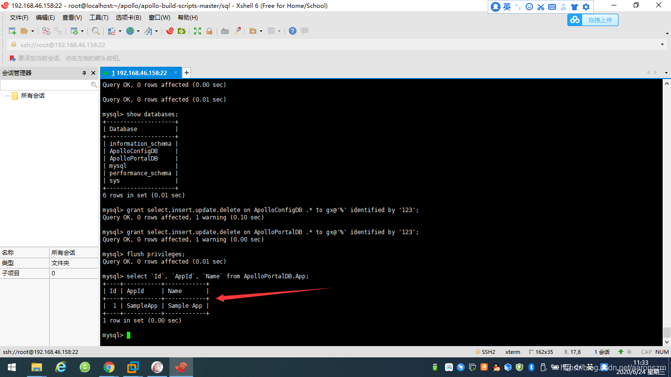Click the Sogou IME avatar icon
671x377 pixels.
(495, 7)
